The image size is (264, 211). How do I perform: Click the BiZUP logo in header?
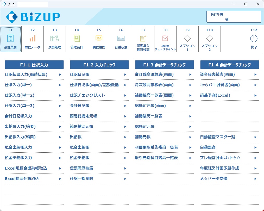coord(33,17)
